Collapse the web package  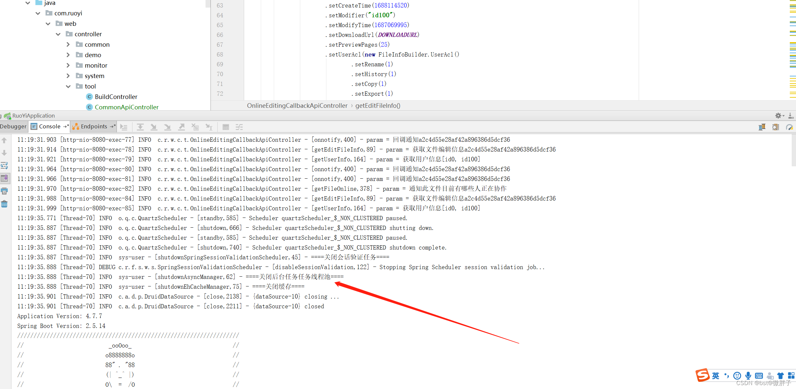[x=48, y=24]
